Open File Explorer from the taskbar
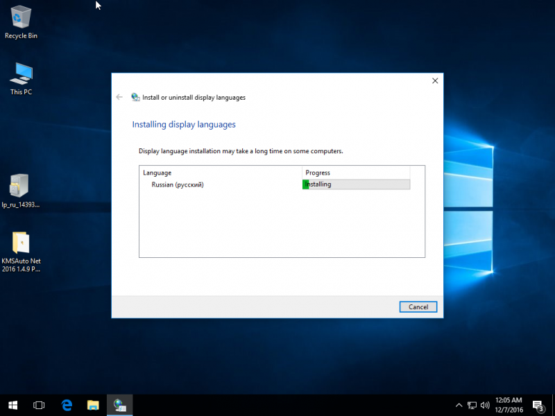The width and height of the screenshot is (555, 416). tap(93, 406)
